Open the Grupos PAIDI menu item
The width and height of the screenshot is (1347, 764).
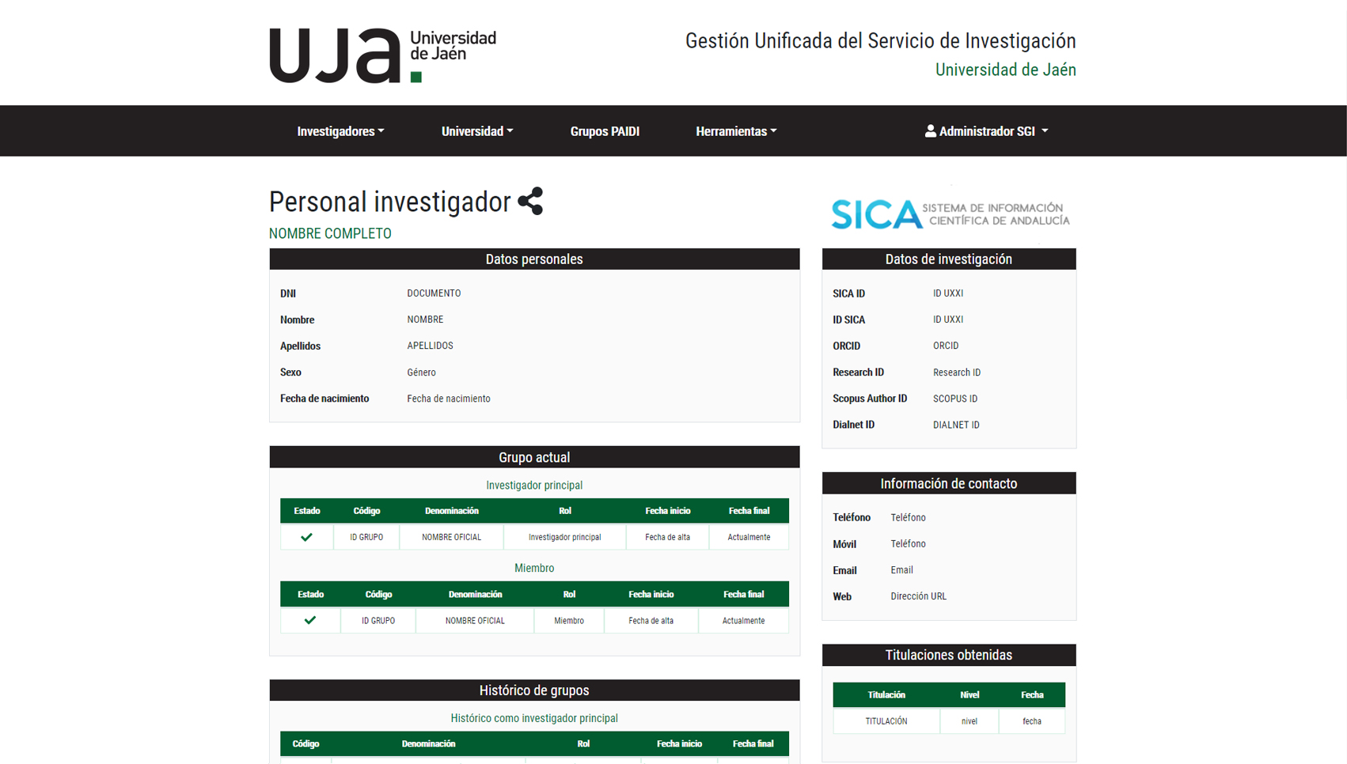(605, 131)
